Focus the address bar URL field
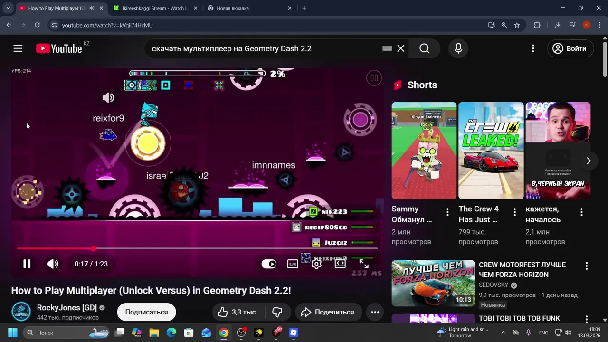Viewport: 608px width, 342px height. click(271, 25)
